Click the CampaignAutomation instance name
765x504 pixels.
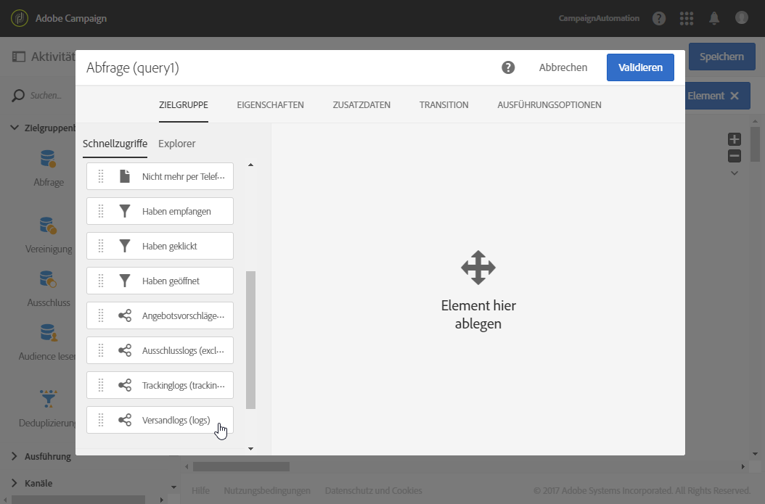click(599, 19)
